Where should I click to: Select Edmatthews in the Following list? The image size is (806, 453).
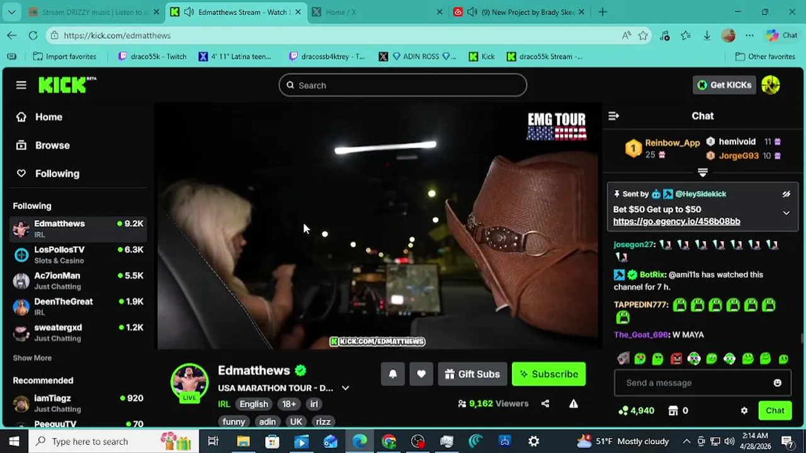pos(78,228)
